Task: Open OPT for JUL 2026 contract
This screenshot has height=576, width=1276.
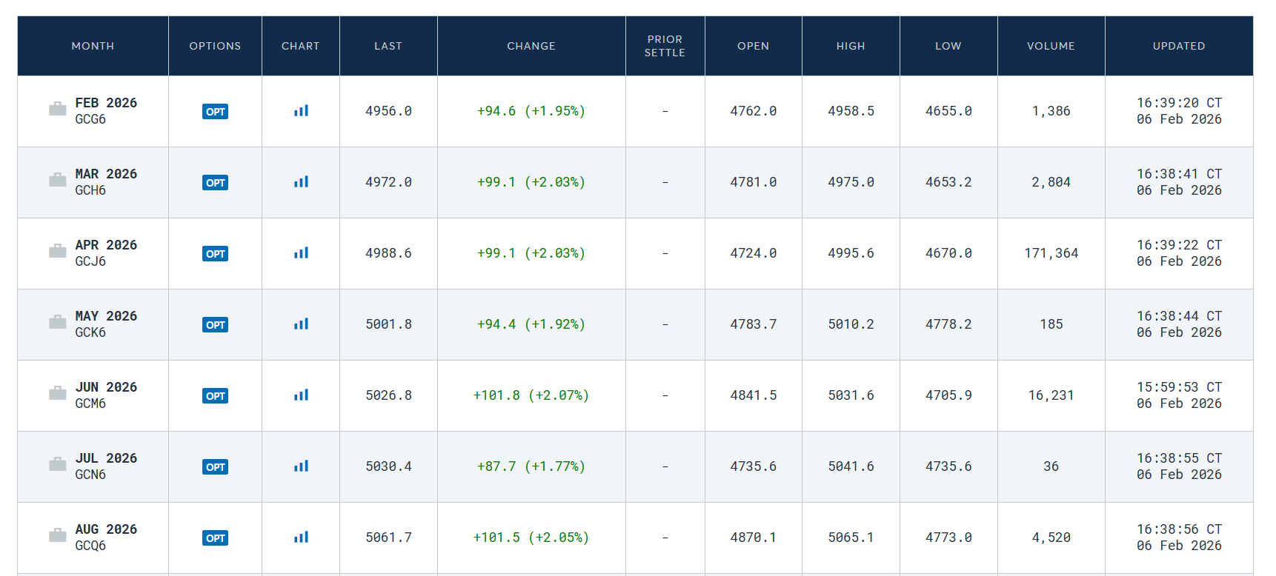Action: (215, 467)
